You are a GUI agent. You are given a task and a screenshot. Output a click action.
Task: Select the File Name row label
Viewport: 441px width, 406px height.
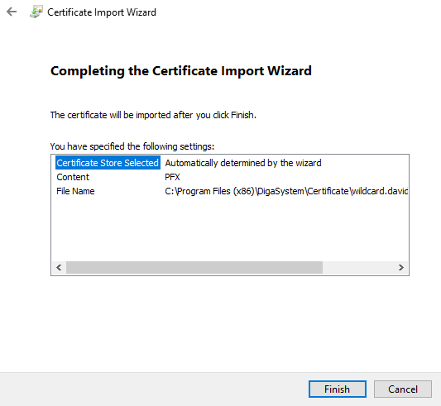75,191
